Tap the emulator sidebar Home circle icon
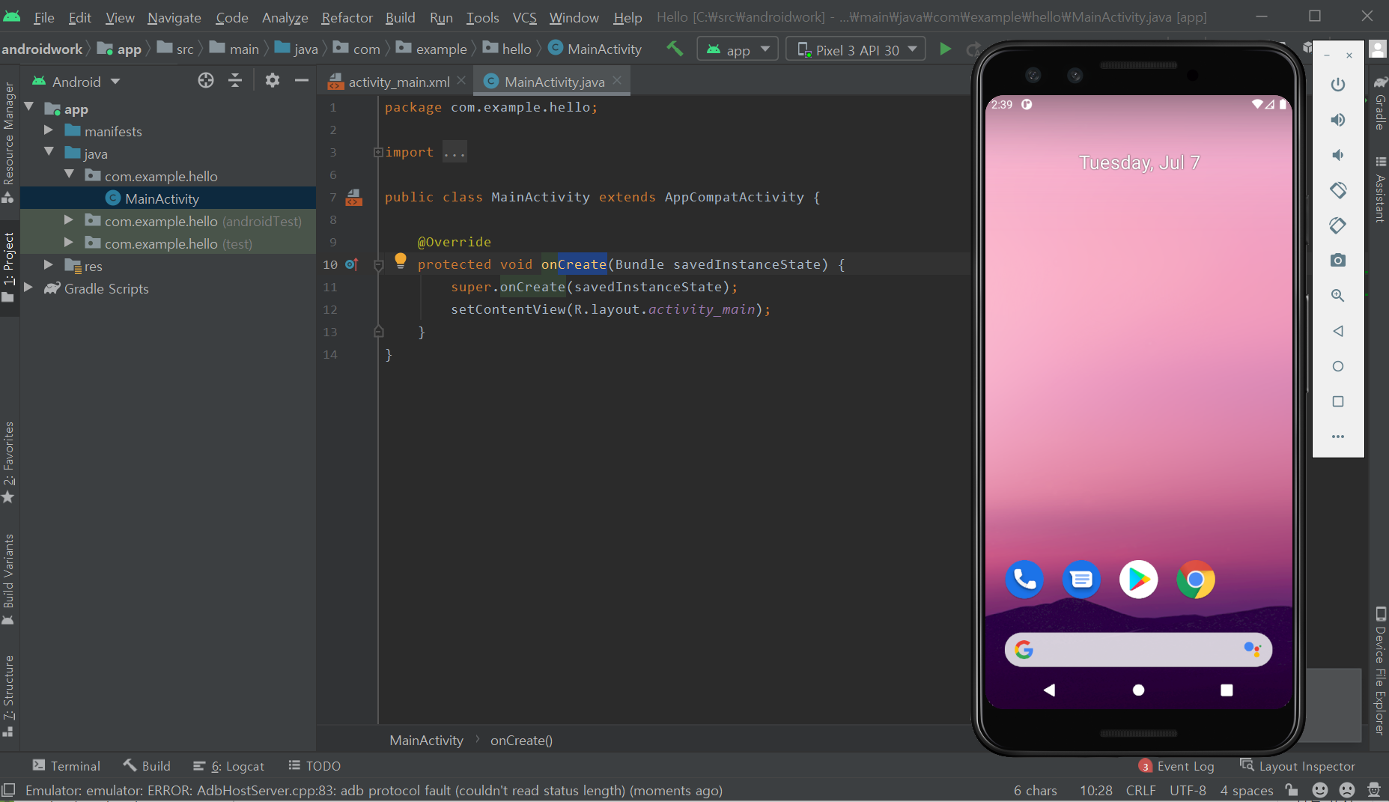This screenshot has width=1389, height=802. [x=1338, y=366]
